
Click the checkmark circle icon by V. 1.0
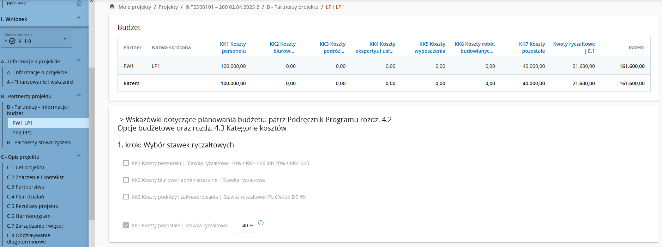12,41
